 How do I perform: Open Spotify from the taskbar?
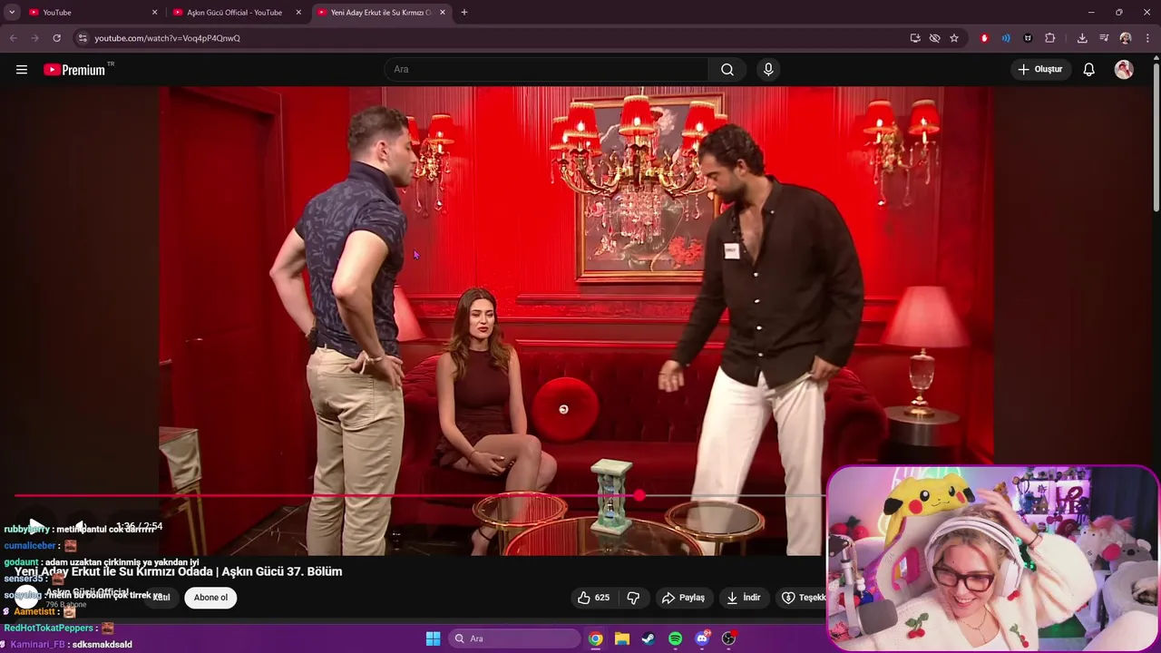click(x=675, y=638)
